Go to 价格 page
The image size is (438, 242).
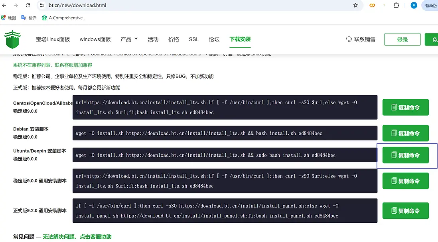[174, 39]
